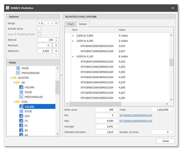Click the Details list vertical scrollbar thumb
188x154 pixels.
point(171,62)
